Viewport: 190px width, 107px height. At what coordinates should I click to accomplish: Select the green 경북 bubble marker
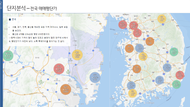(174, 52)
